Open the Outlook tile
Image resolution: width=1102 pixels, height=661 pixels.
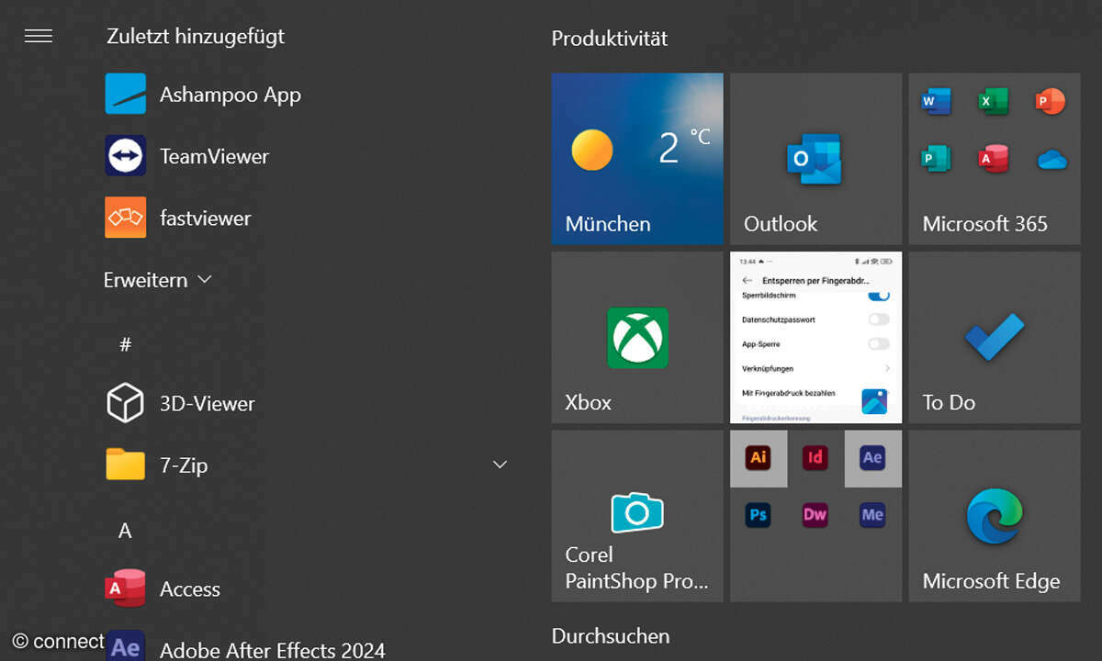tap(815, 159)
